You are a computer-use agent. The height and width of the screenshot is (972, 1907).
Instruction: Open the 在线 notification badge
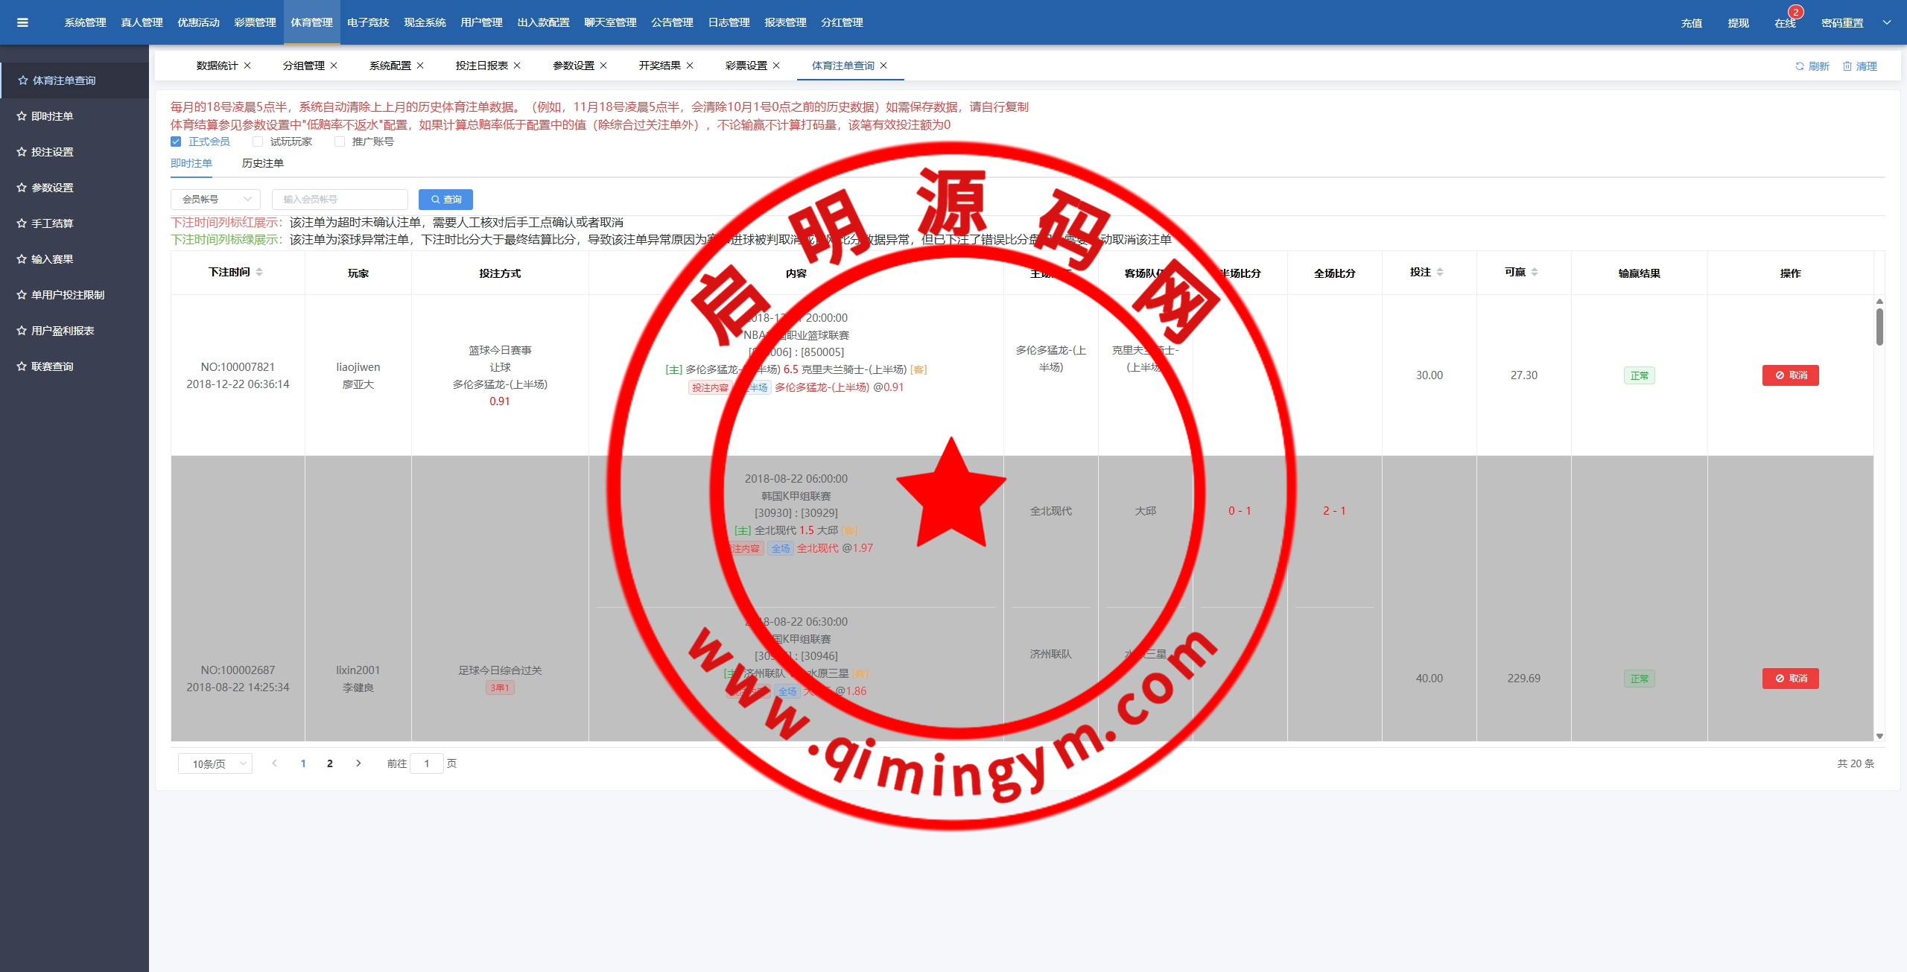click(x=1795, y=13)
